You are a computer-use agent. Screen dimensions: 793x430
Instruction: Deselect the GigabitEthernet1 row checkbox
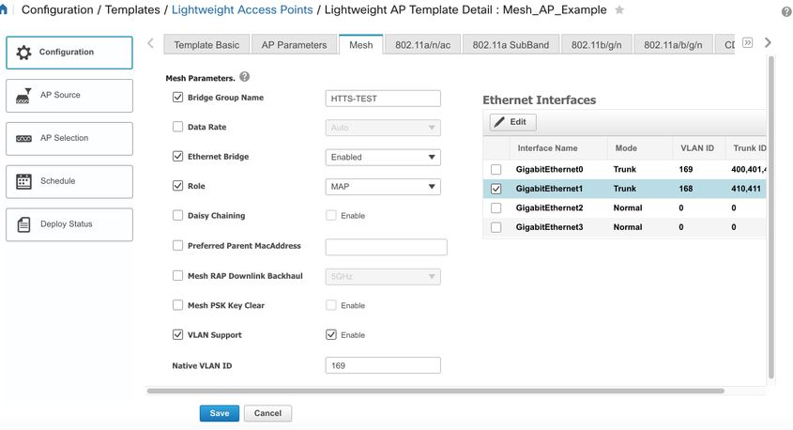[x=496, y=189]
